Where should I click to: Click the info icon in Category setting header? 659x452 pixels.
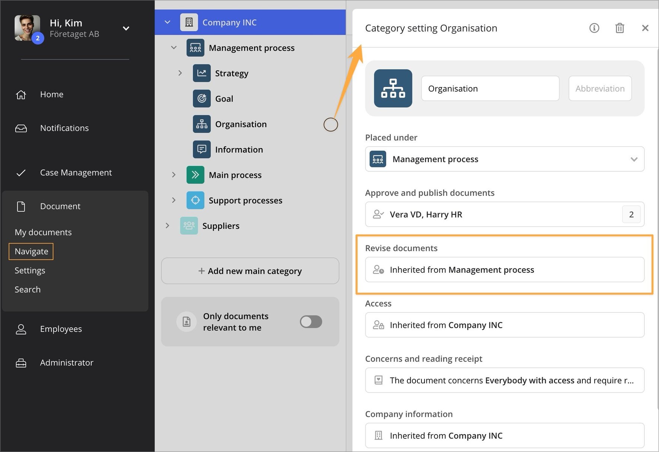click(x=594, y=28)
